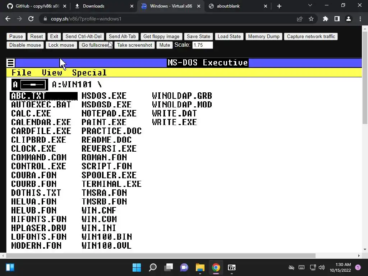The image size is (368, 276).
Task: Select WIN.INI in the file list
Action: pos(99,228)
